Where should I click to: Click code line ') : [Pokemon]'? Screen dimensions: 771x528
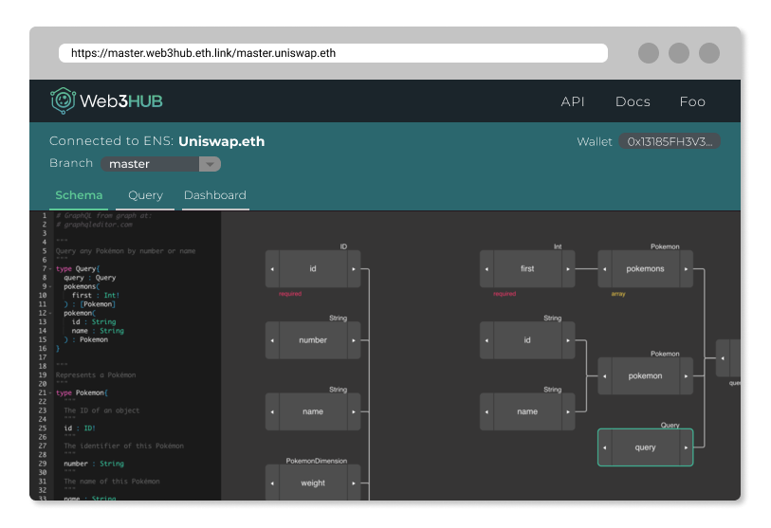[x=89, y=304]
